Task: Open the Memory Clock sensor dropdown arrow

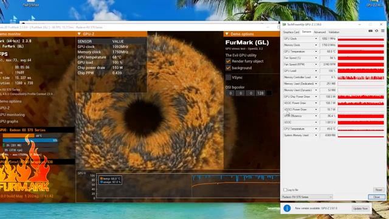Action: (316, 45)
